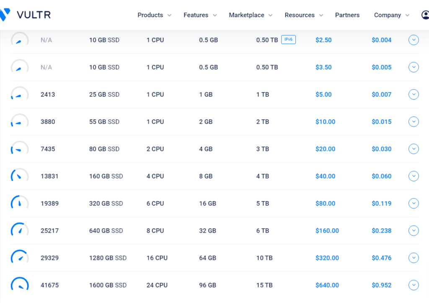Click the gauge icon for the 41675 plan

[x=19, y=285]
